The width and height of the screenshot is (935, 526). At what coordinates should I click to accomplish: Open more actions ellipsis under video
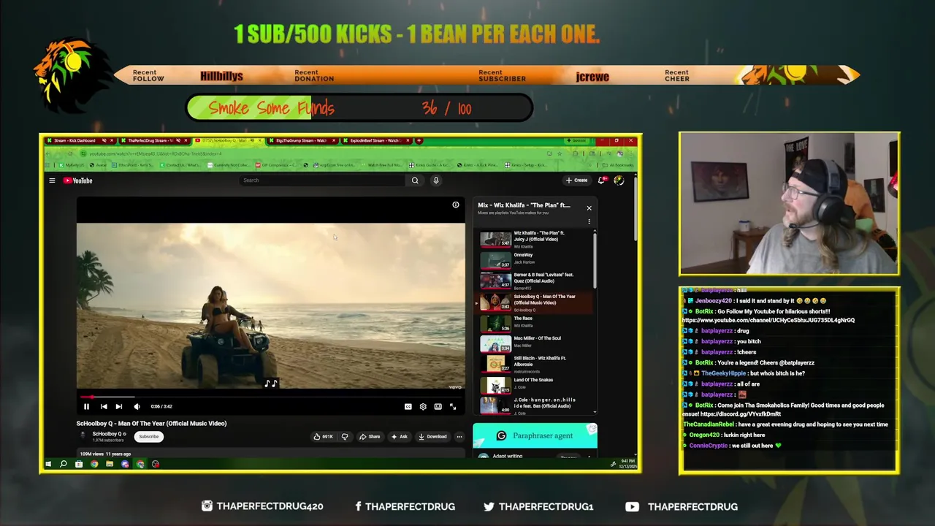459,437
